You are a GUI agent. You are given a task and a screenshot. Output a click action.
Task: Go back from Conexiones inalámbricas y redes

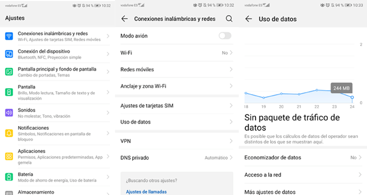pos(124,19)
